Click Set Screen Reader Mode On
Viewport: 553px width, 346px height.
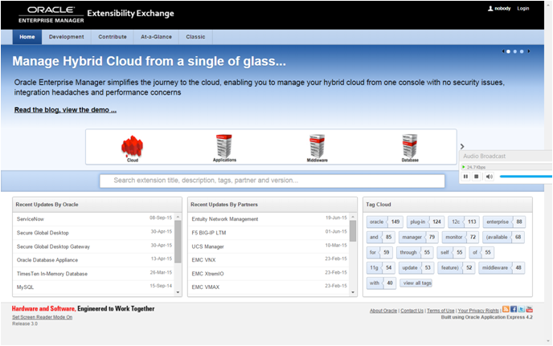pyautogui.click(x=43, y=317)
